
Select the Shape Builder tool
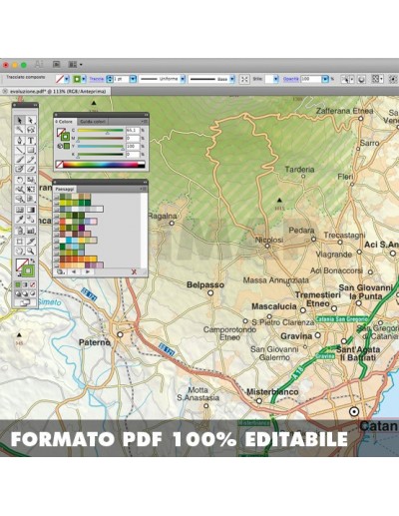pyautogui.click(x=20, y=199)
